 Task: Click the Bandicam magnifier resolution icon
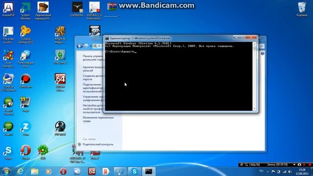pyautogui.click(x=246, y=165)
